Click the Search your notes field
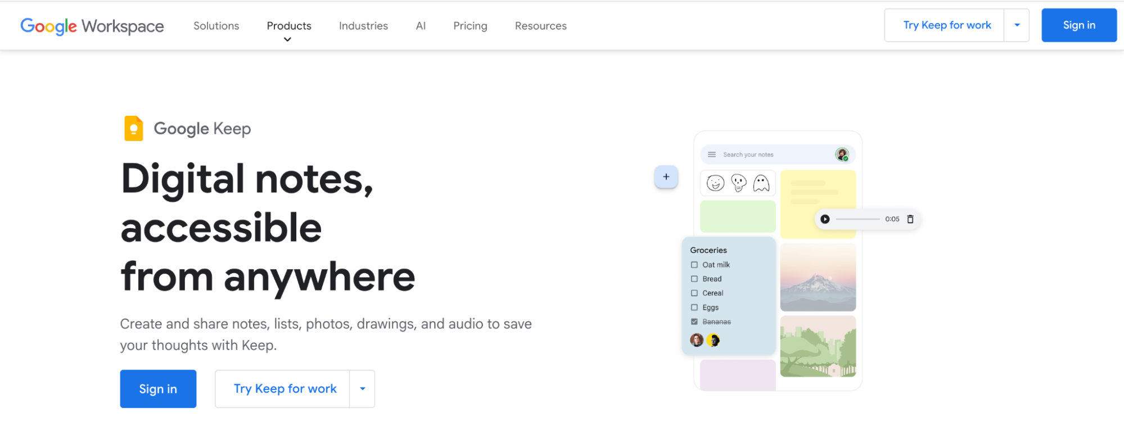 (778, 155)
